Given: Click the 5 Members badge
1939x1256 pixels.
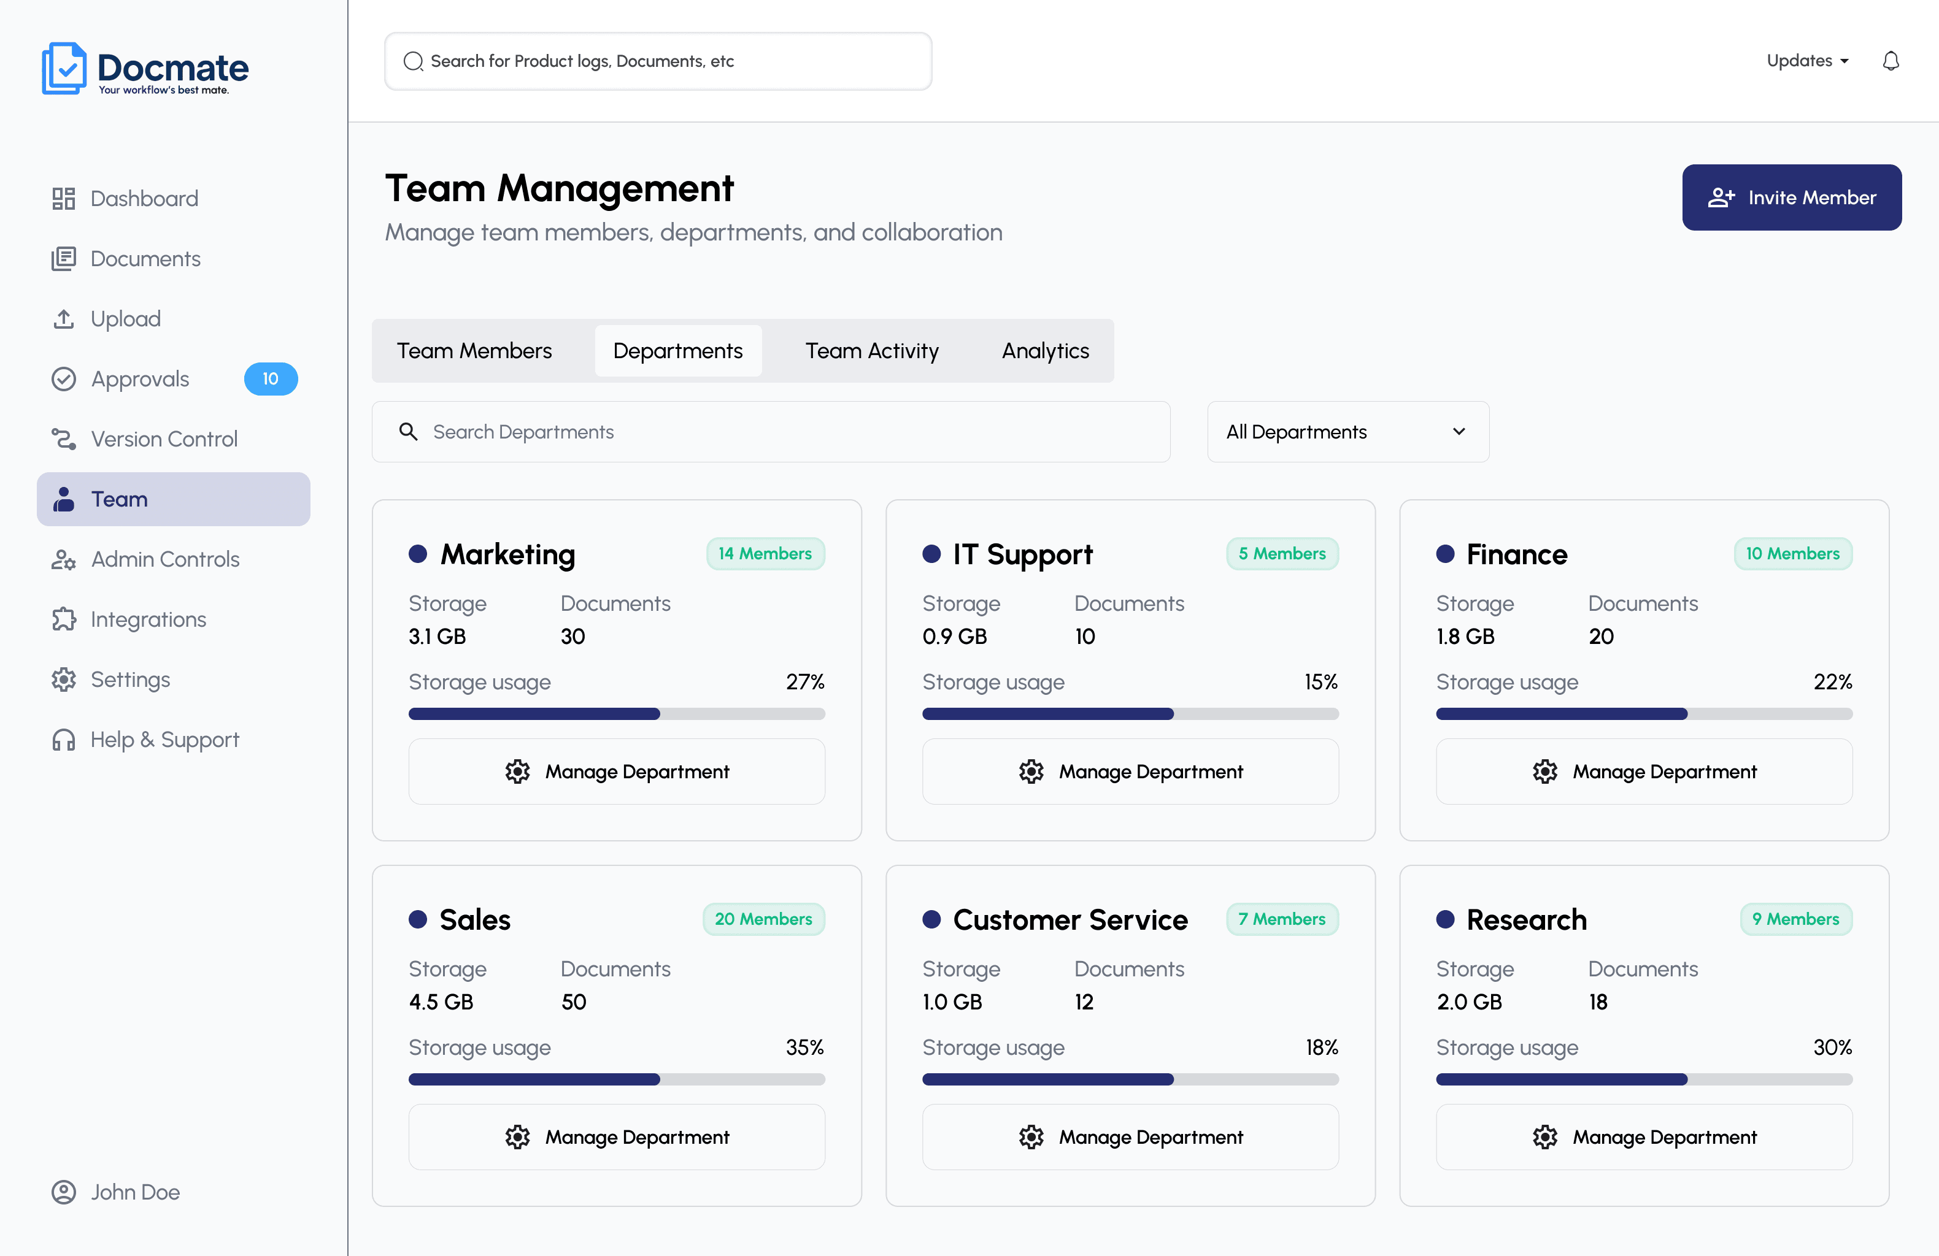Looking at the screenshot, I should tap(1282, 554).
